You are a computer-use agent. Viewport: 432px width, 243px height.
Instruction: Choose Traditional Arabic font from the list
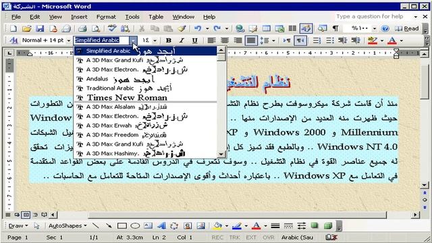(146, 88)
